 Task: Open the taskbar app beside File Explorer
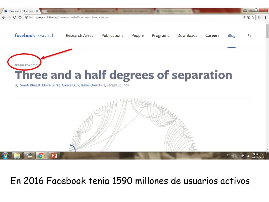[30, 156]
